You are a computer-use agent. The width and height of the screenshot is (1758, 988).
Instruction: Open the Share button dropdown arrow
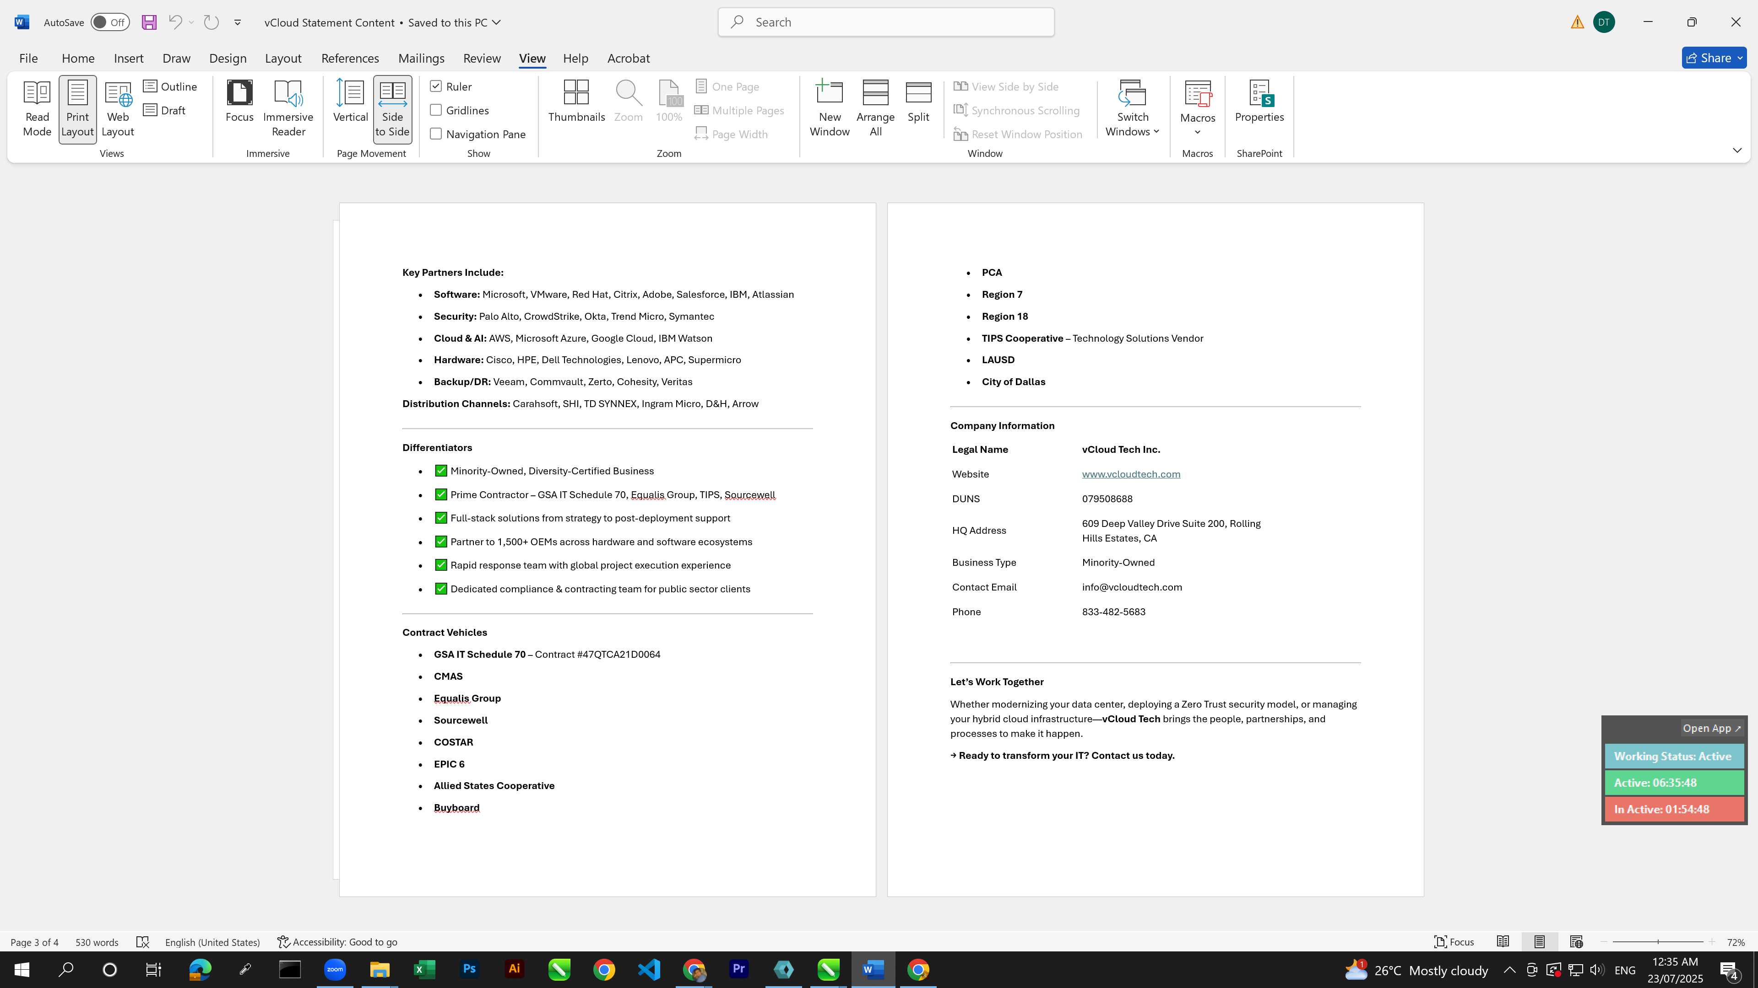tap(1740, 58)
